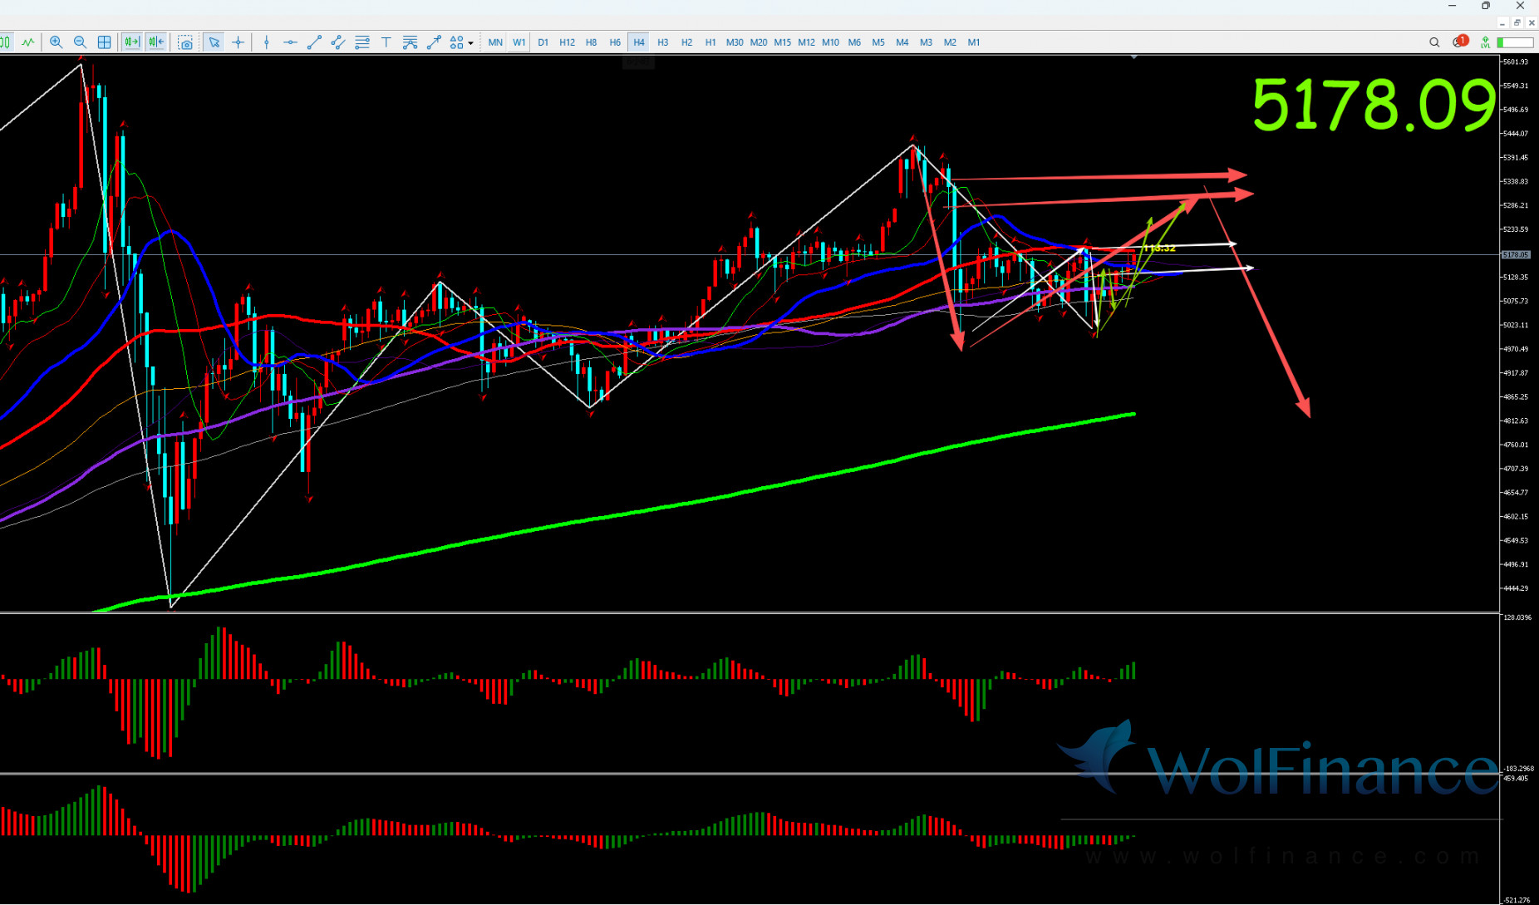Toggle the chart shift button
This screenshot has width=1539, height=905.
click(x=156, y=42)
